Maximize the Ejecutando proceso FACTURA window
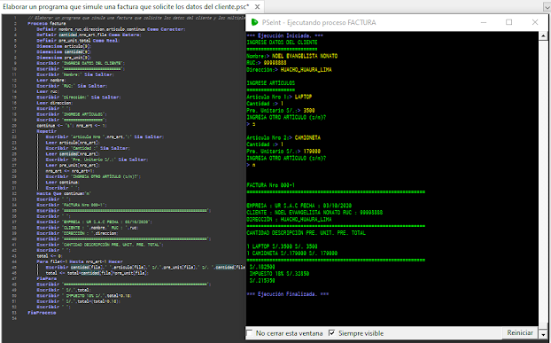Image resolution: width=551 pixels, height=343 pixels. (x=508, y=22)
